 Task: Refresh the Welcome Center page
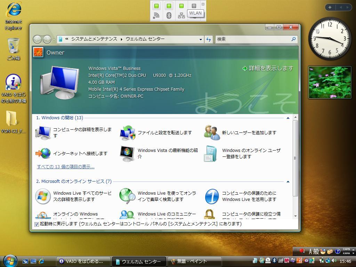tap(209, 39)
